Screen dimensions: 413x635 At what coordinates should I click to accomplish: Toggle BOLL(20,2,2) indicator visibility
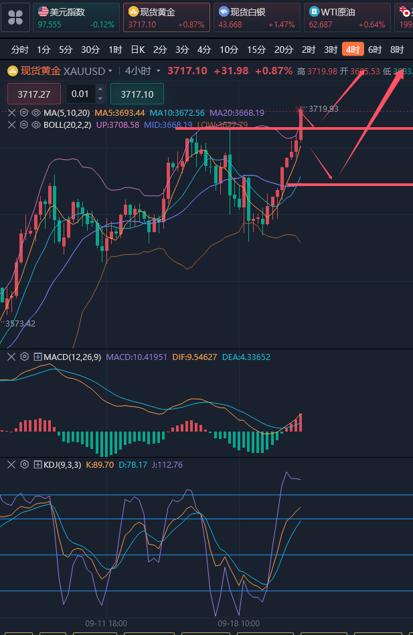coord(36,124)
